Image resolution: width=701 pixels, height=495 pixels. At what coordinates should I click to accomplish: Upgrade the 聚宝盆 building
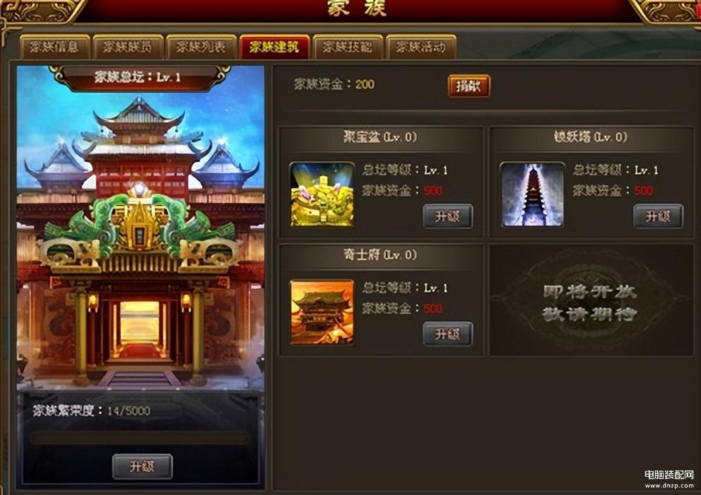coord(447,216)
